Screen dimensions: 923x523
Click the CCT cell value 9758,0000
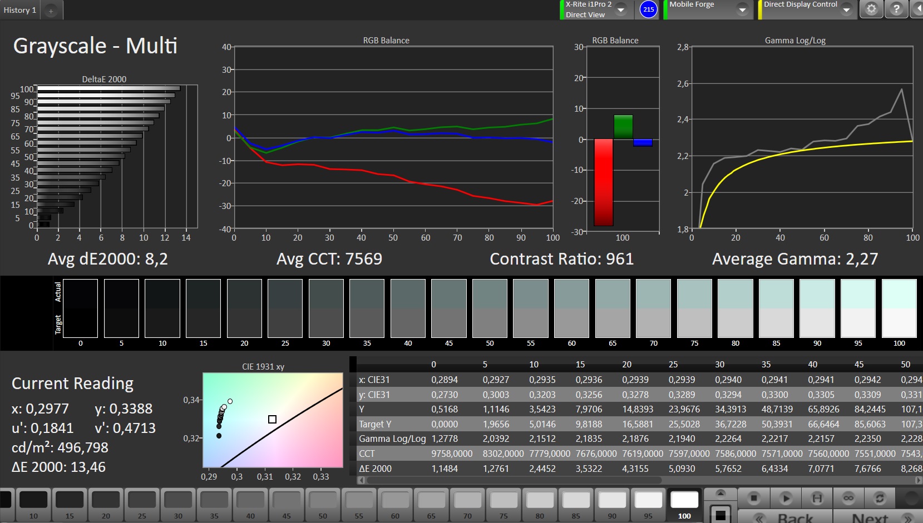[452, 454]
